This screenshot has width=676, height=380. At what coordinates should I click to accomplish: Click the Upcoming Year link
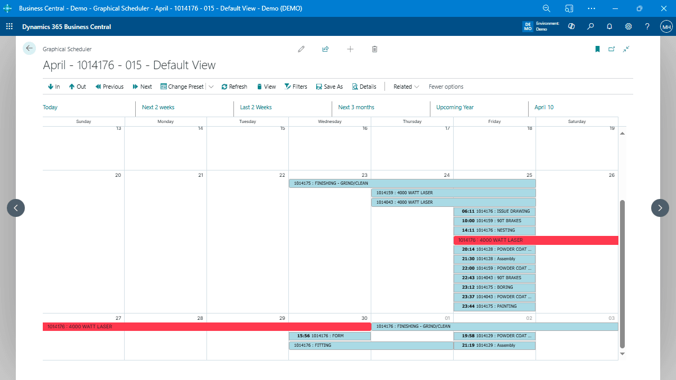[x=455, y=107]
